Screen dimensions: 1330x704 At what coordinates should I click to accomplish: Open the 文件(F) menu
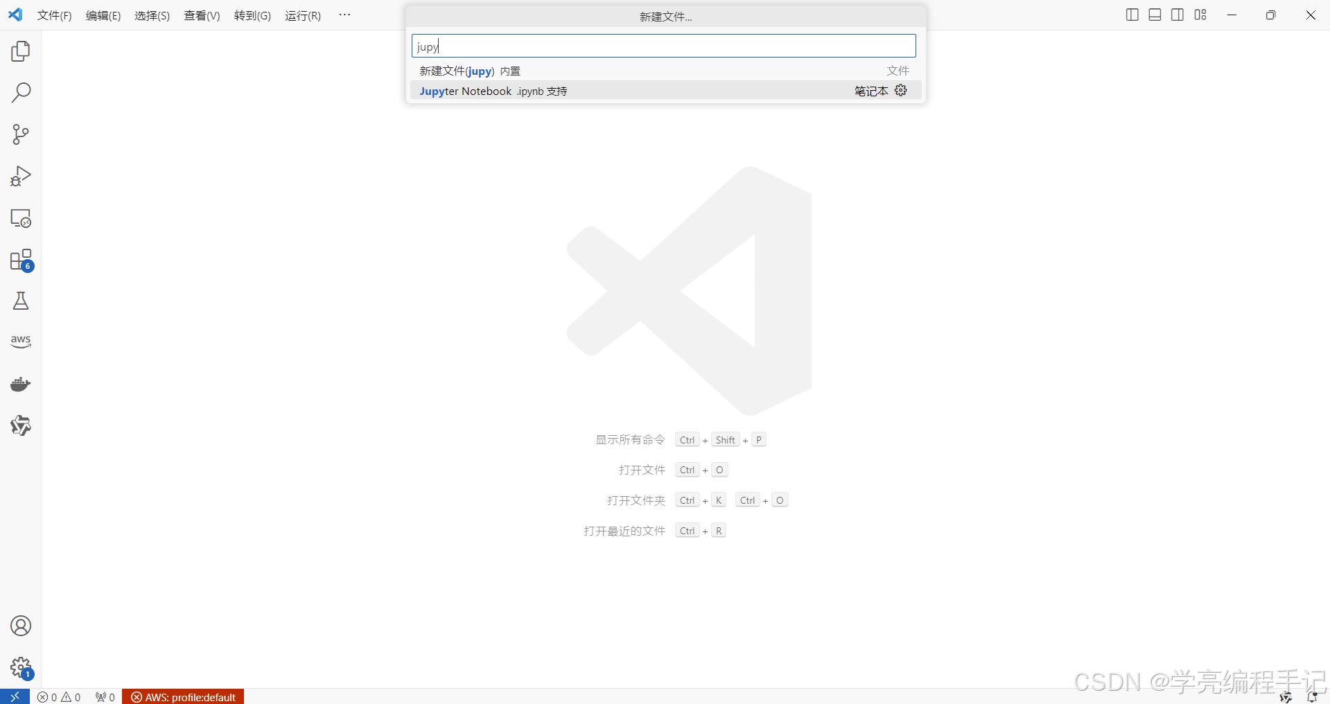pyautogui.click(x=54, y=15)
